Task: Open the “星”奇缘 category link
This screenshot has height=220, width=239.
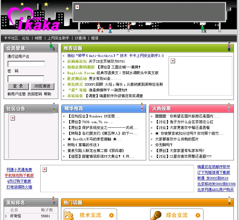Action: tap(77, 90)
